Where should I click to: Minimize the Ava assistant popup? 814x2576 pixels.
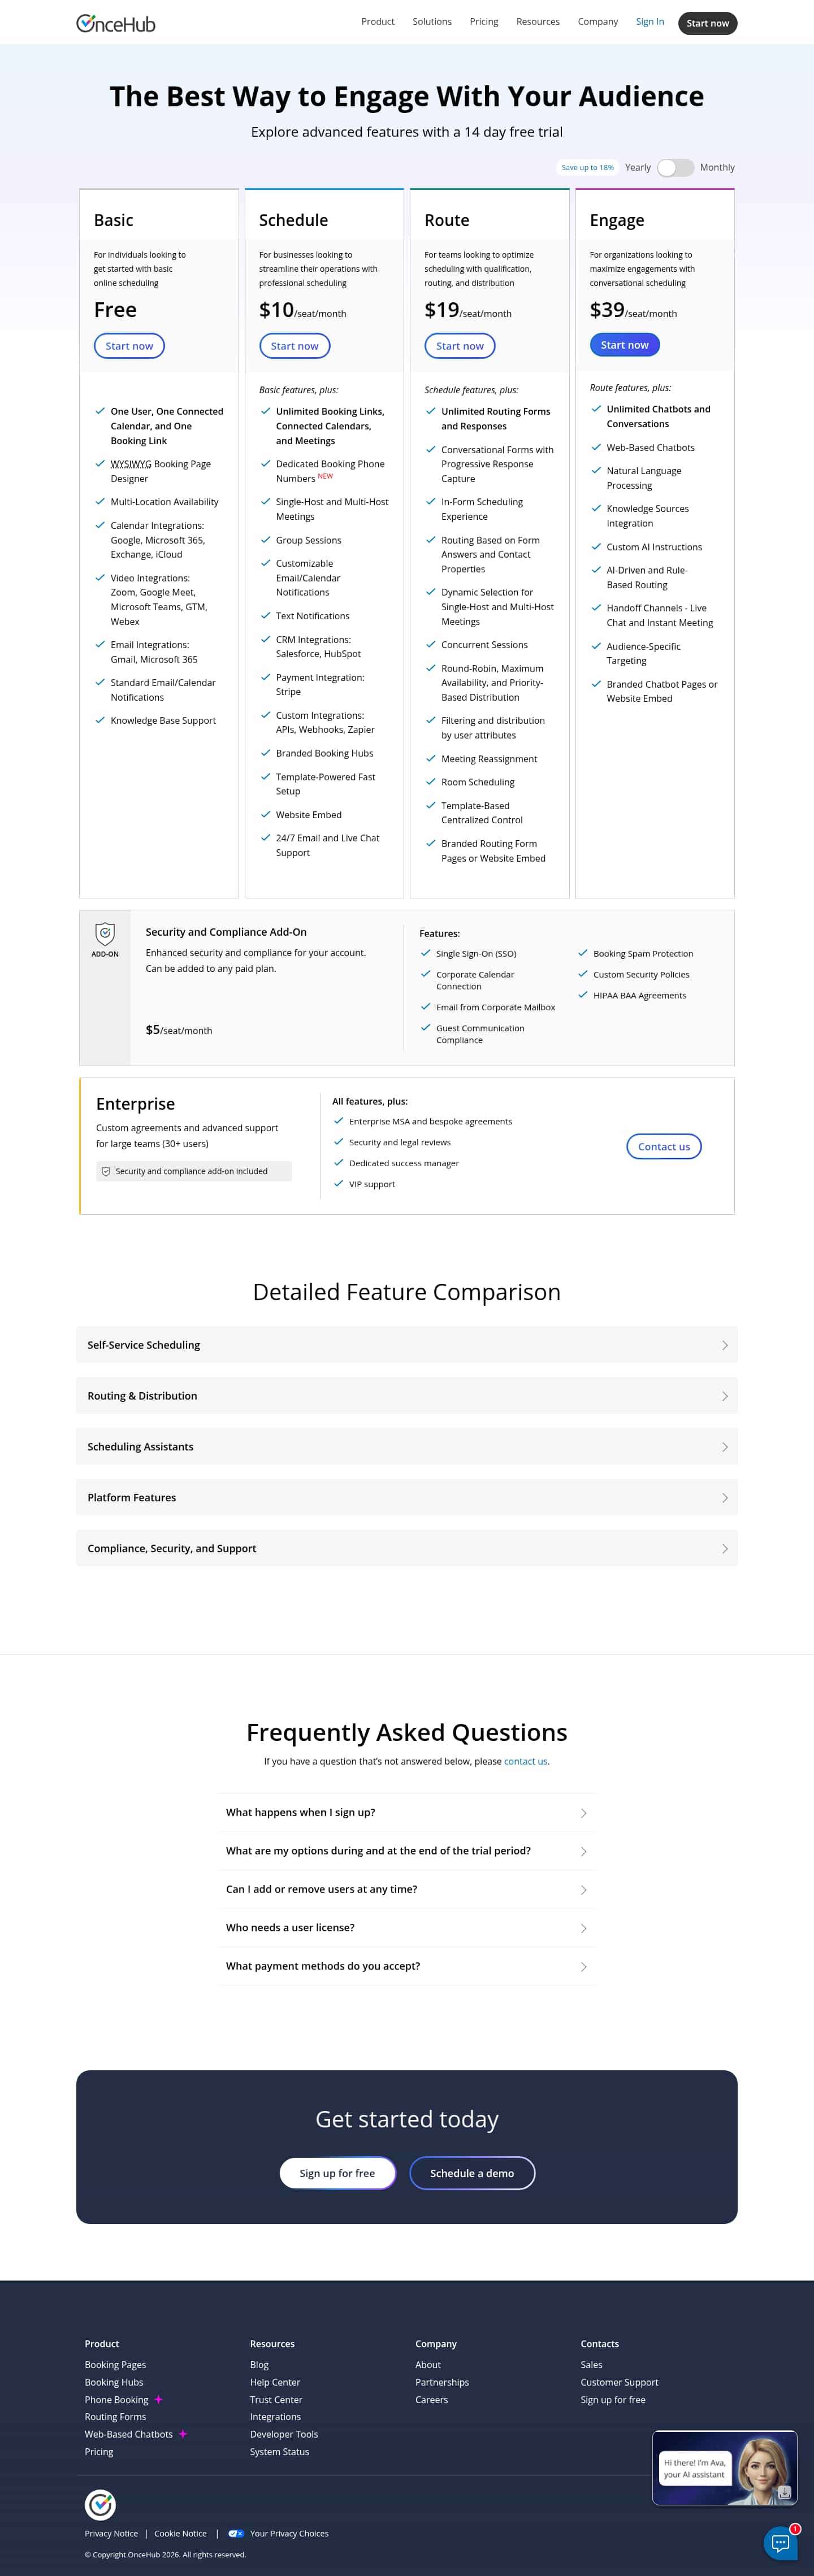pyautogui.click(x=785, y=2492)
